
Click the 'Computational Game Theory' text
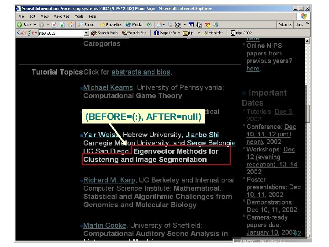click(x=133, y=96)
